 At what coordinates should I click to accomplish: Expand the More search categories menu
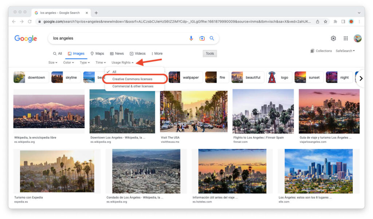pyautogui.click(x=157, y=54)
